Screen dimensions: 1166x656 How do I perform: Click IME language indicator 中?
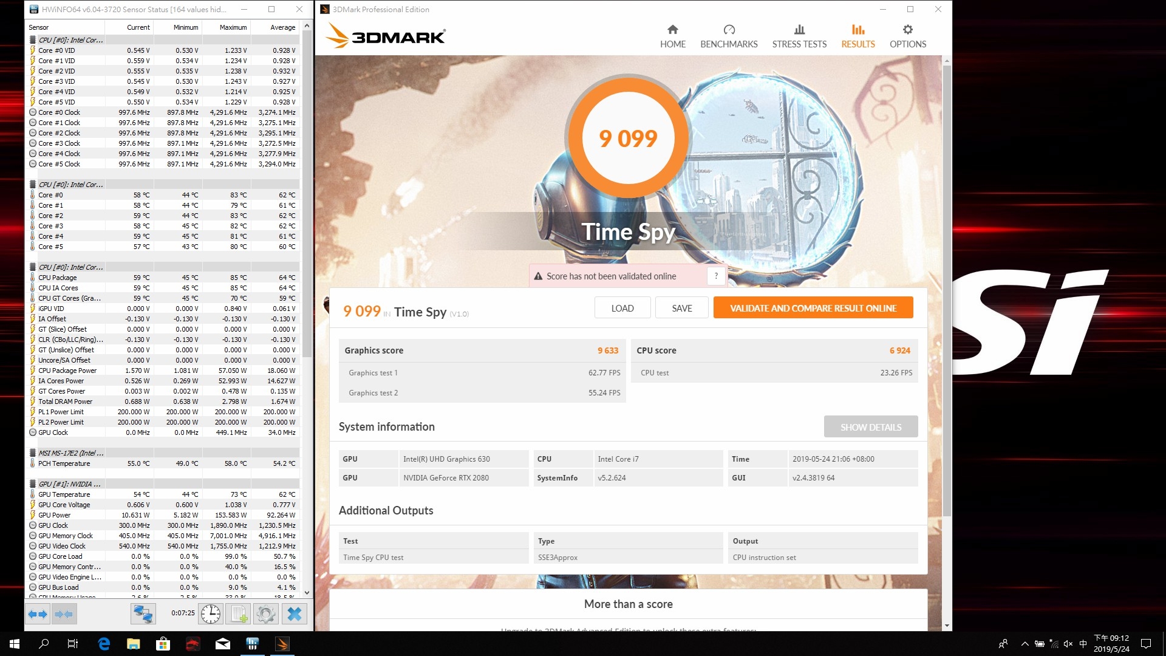coord(1083,644)
